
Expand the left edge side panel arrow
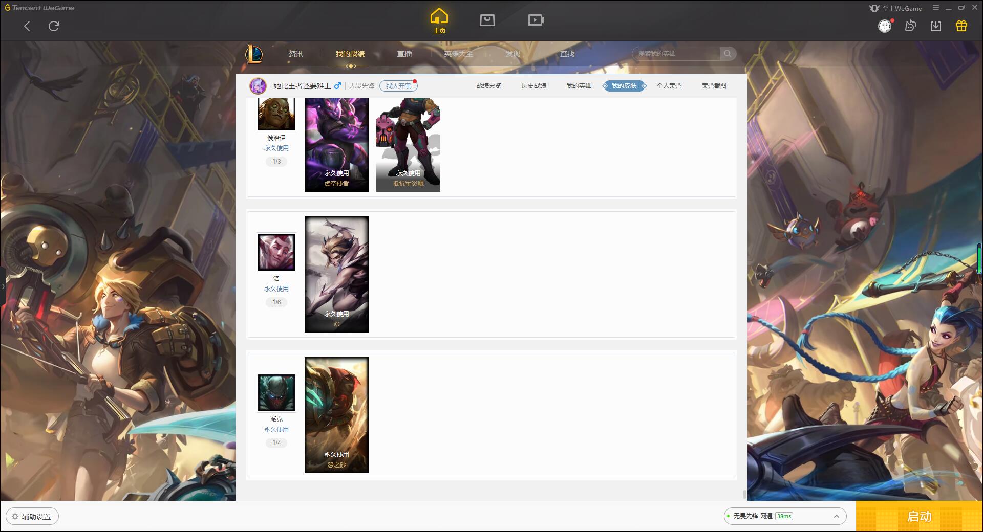pyautogui.click(x=3, y=286)
